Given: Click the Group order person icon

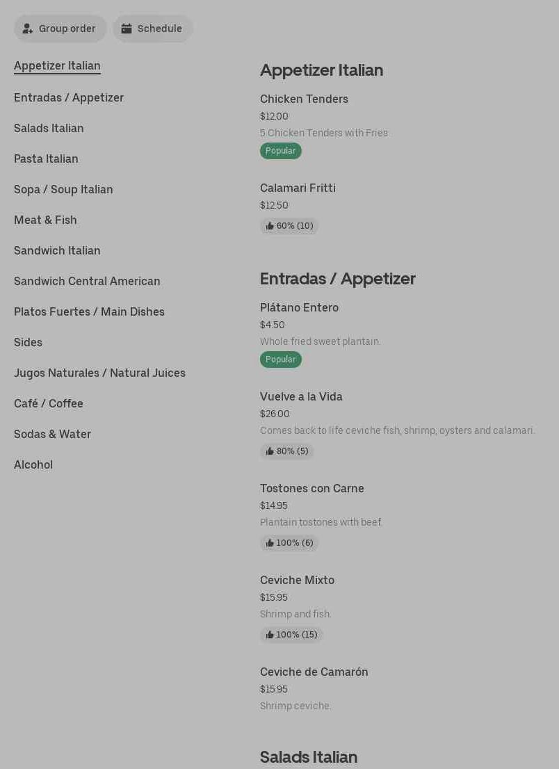Looking at the screenshot, I should [x=28, y=29].
